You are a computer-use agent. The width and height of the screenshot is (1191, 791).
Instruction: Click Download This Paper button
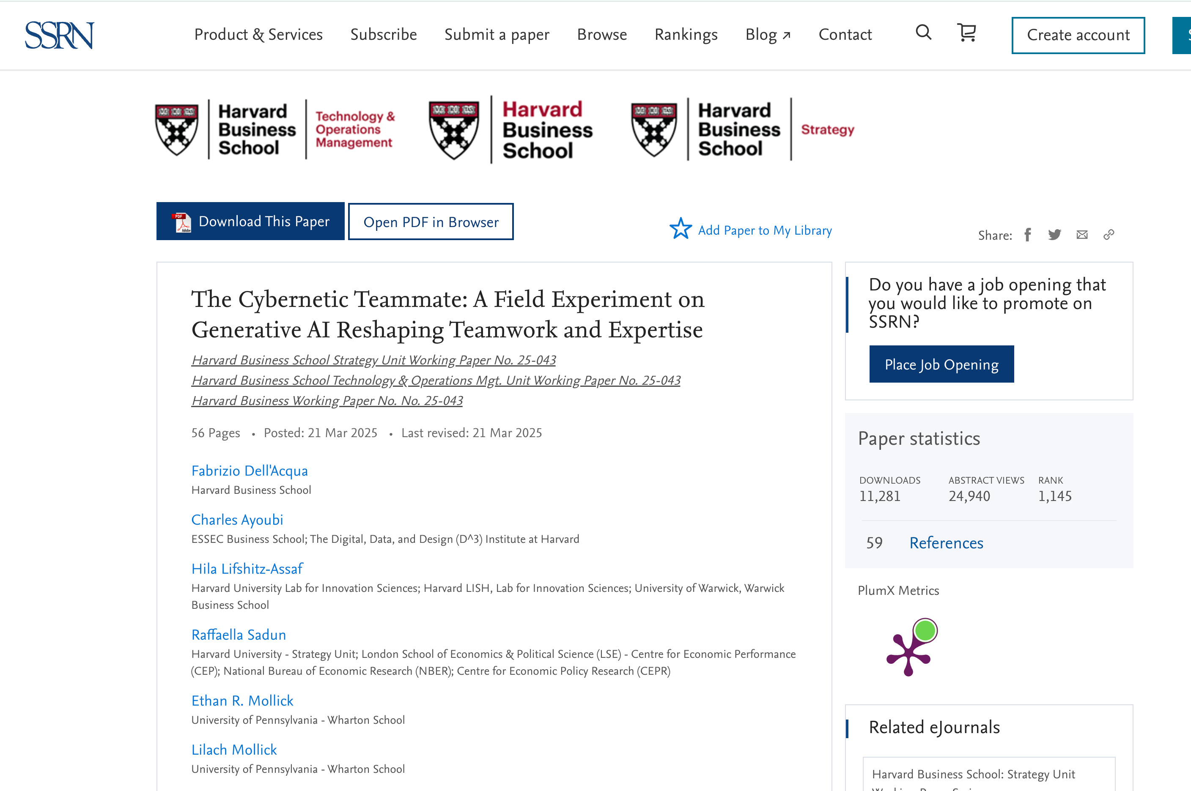[x=250, y=222]
